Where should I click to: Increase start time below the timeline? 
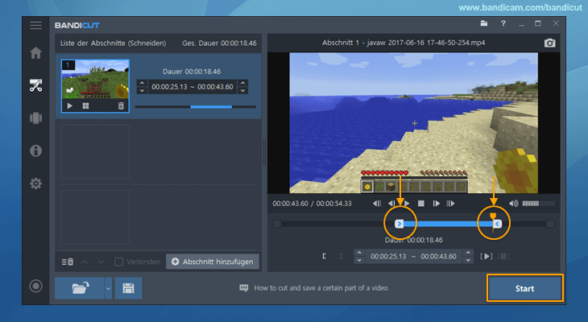[359, 253]
